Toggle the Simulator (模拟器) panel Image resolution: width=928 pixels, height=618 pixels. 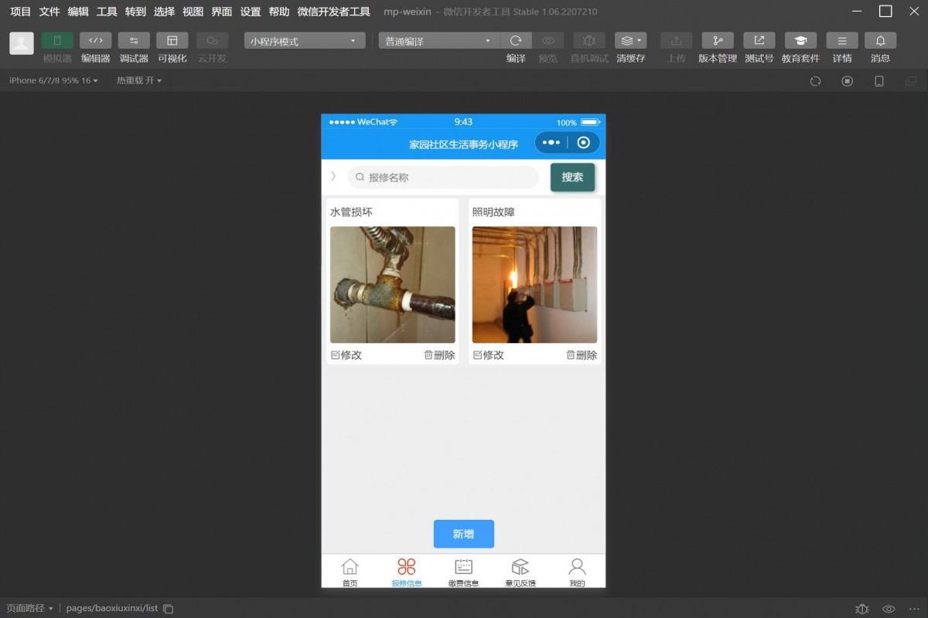[x=57, y=41]
